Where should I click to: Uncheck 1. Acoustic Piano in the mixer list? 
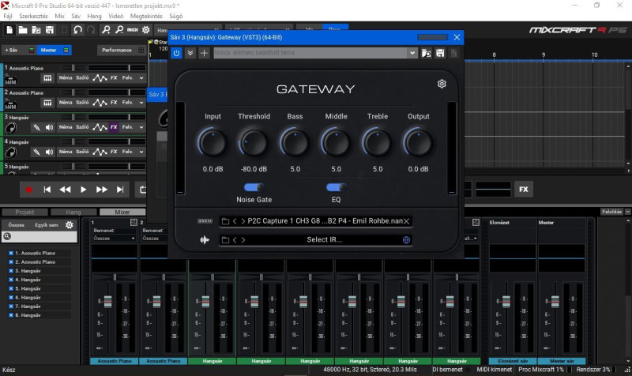pyautogui.click(x=11, y=253)
